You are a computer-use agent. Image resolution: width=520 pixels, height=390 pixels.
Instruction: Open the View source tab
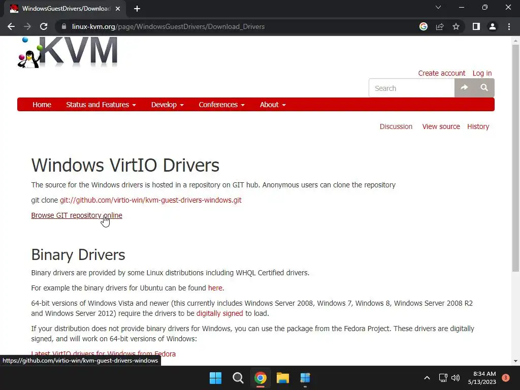click(x=441, y=126)
